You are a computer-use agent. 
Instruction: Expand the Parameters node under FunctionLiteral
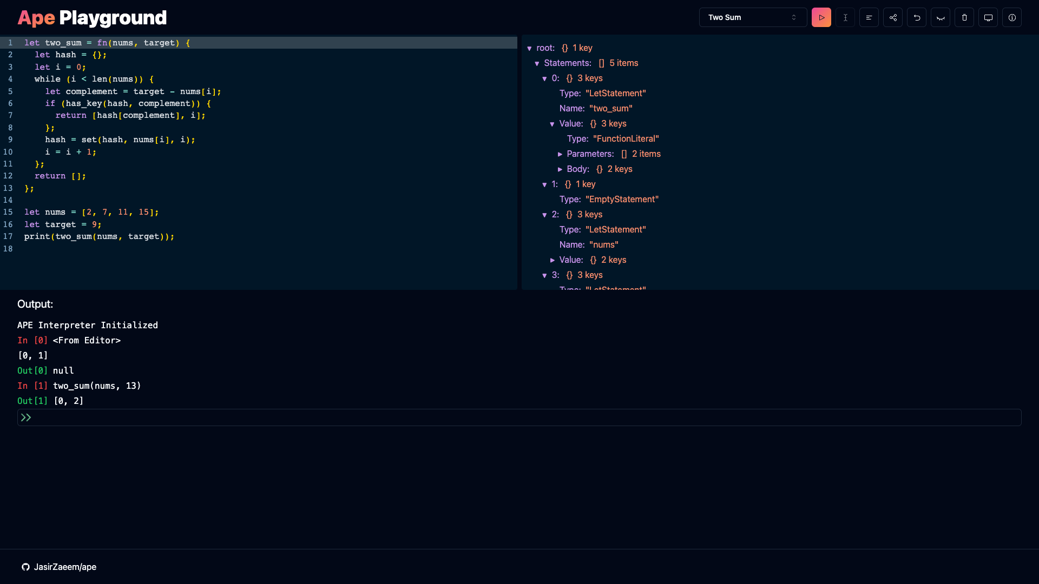tap(561, 154)
